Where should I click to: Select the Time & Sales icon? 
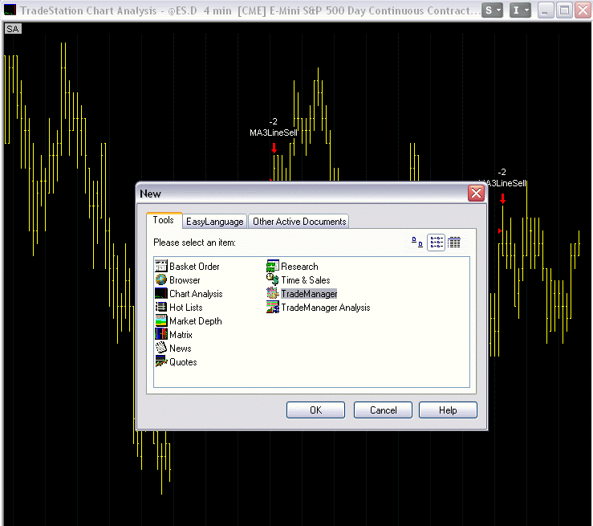point(273,280)
